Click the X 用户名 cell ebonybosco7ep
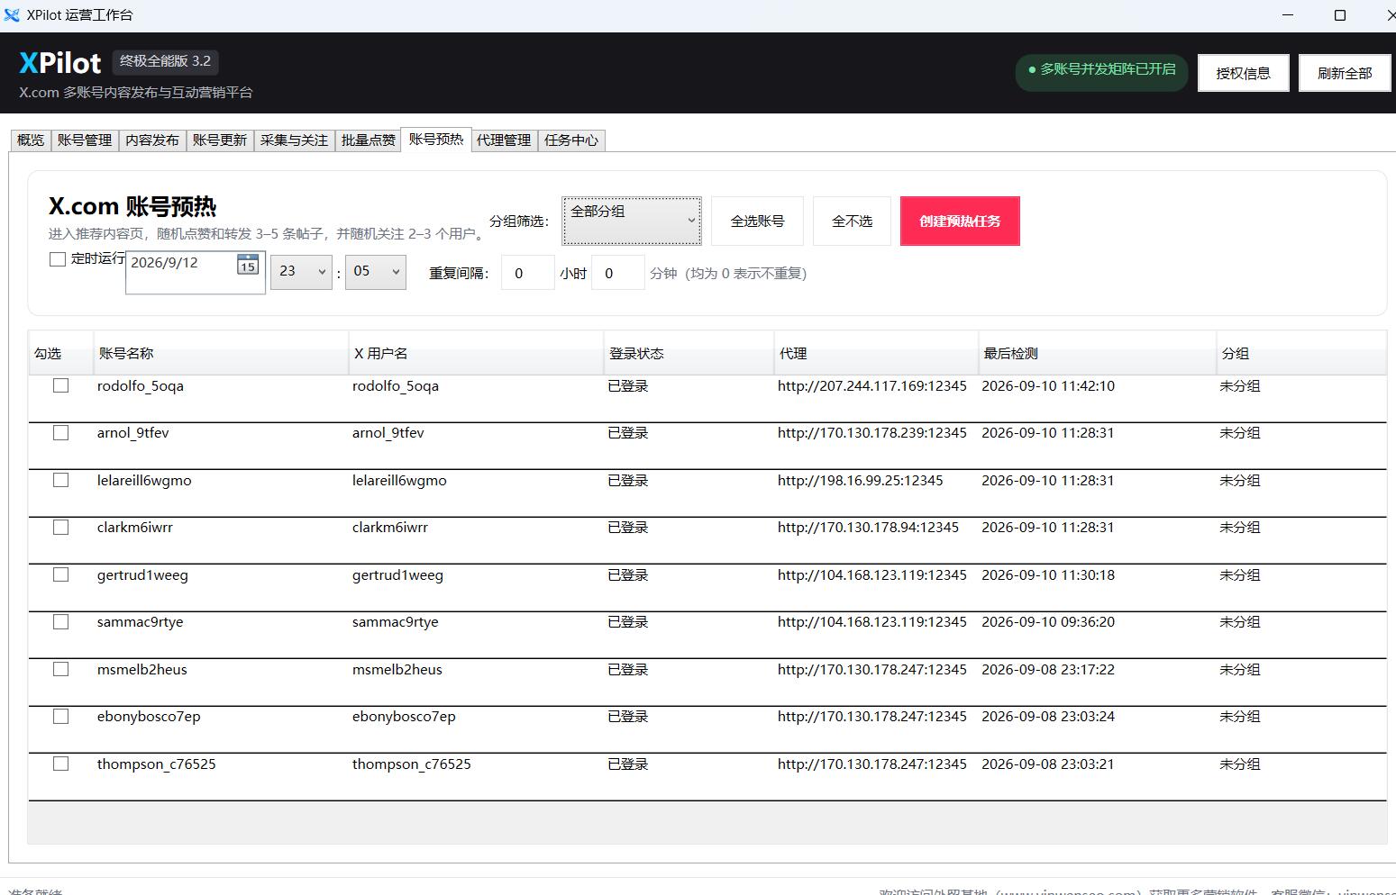This screenshot has height=895, width=1396. point(404,717)
